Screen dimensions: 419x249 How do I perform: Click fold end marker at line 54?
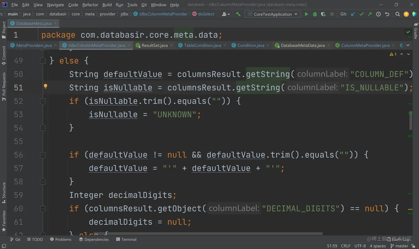click(x=43, y=128)
